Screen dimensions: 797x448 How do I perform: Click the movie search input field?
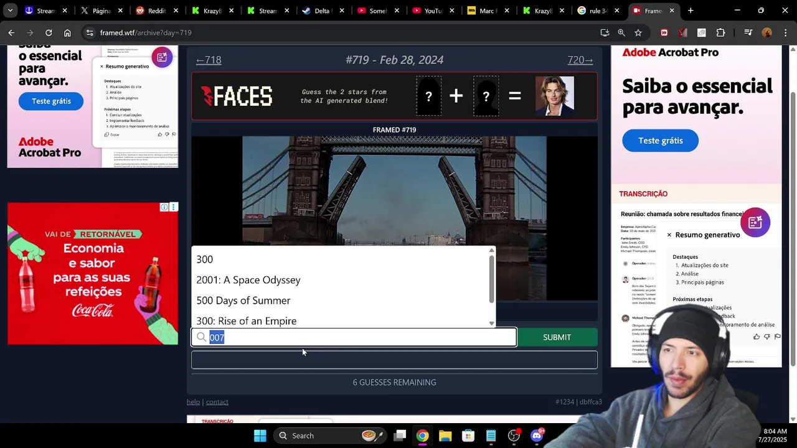click(x=354, y=337)
